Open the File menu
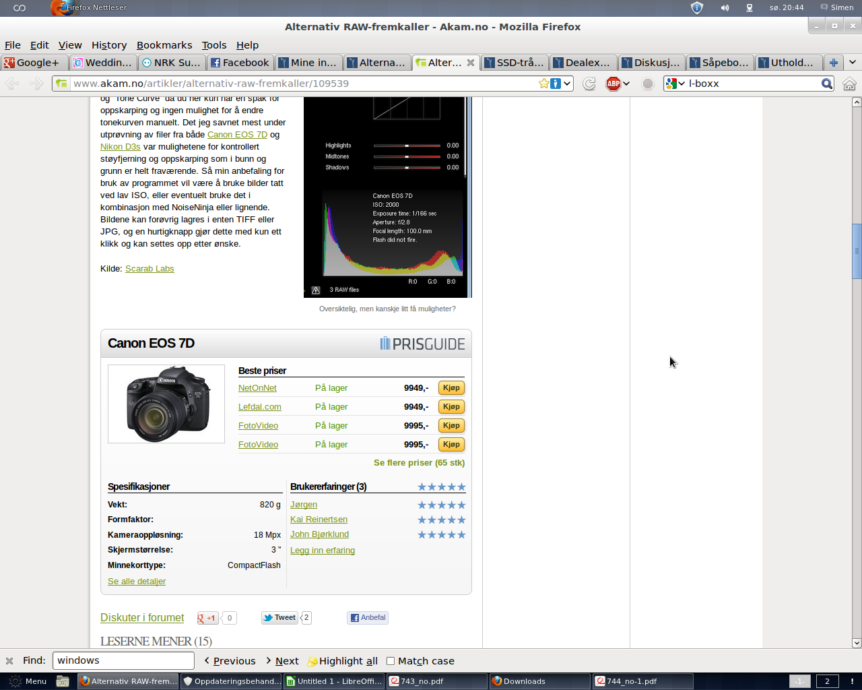Image resolution: width=862 pixels, height=690 pixels. click(13, 45)
